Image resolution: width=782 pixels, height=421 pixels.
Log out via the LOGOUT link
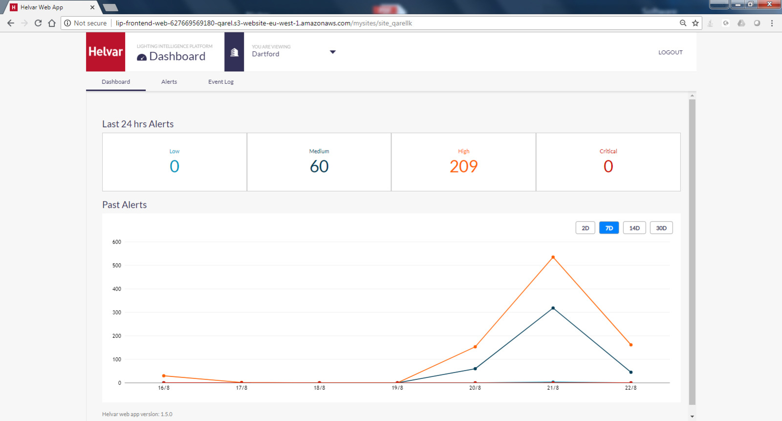tap(670, 52)
